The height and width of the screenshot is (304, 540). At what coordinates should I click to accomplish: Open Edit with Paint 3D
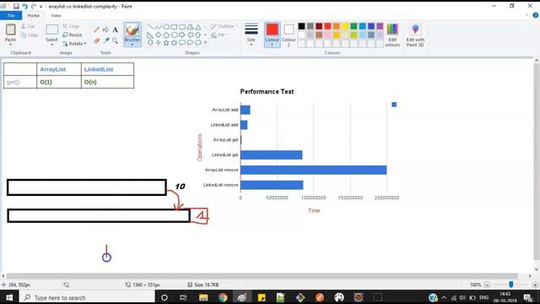click(x=415, y=35)
